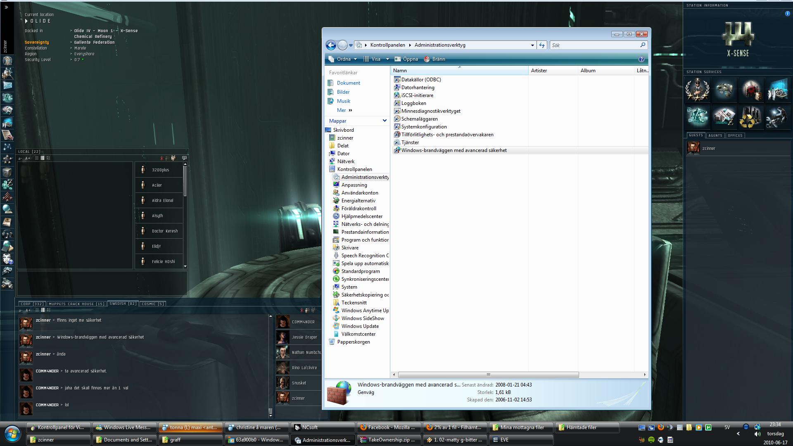The height and width of the screenshot is (446, 793).
Task: Expand the OLIDE current location arrow
Action: pyautogui.click(x=26, y=21)
